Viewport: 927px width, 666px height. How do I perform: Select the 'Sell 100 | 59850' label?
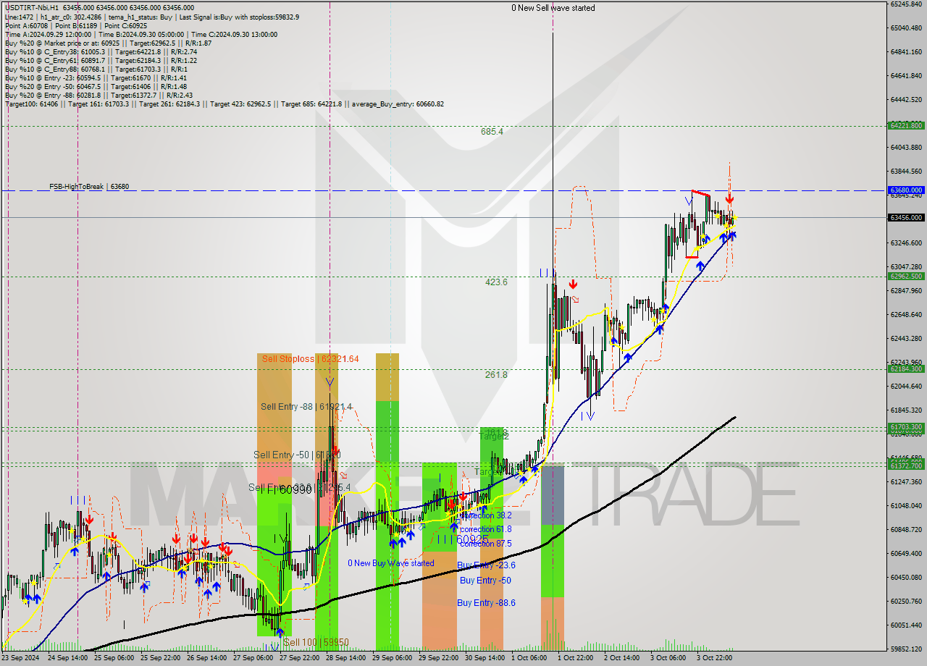[316, 642]
